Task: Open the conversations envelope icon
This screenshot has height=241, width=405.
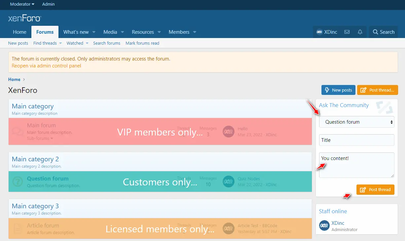Action: coord(347,32)
